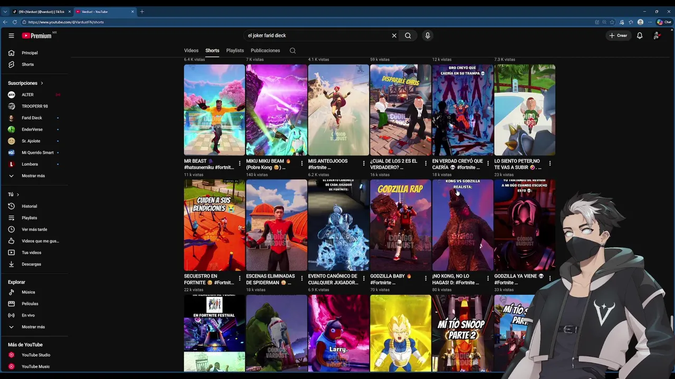Open Videos que me gustan
This screenshot has width=675, height=379.
click(34, 241)
